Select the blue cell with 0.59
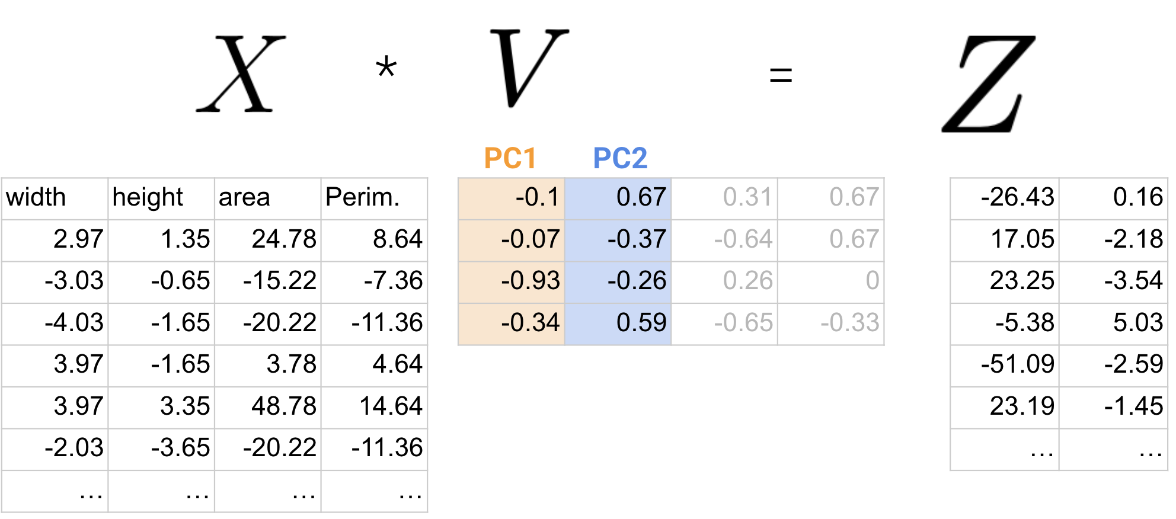 (x=618, y=324)
